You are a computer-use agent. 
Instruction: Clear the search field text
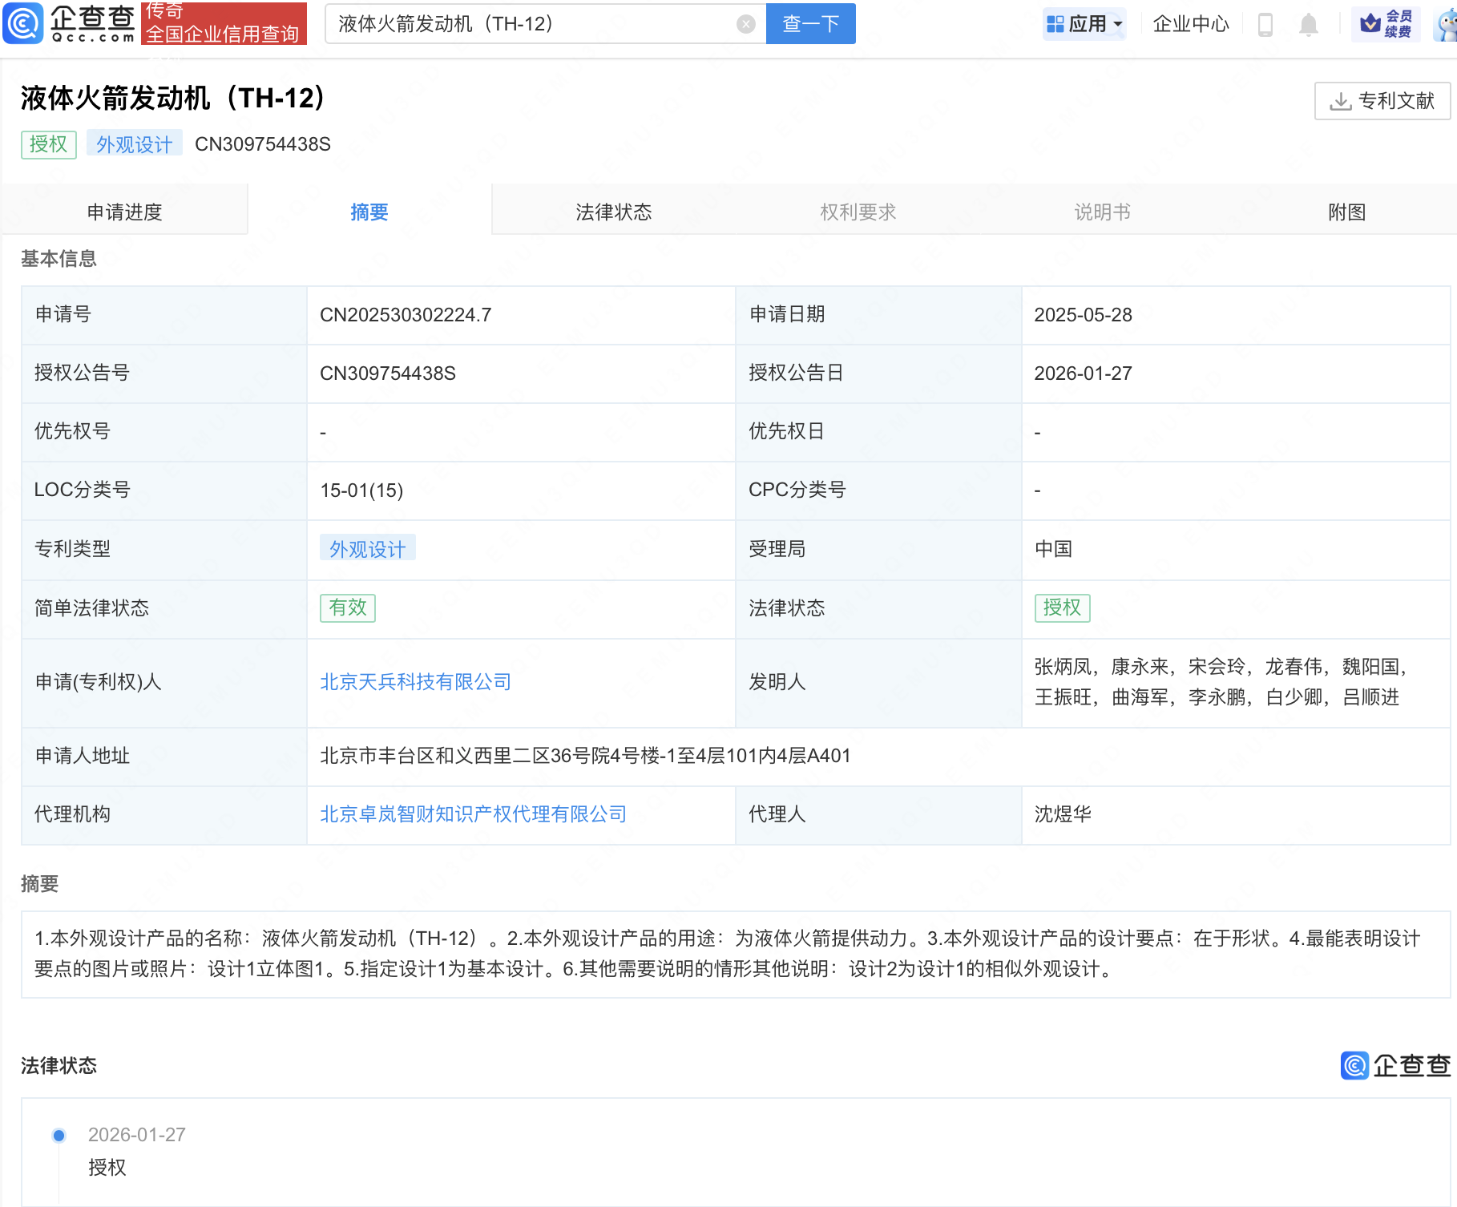(745, 24)
